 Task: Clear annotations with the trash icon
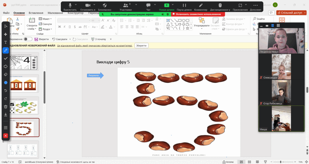pos(6,106)
